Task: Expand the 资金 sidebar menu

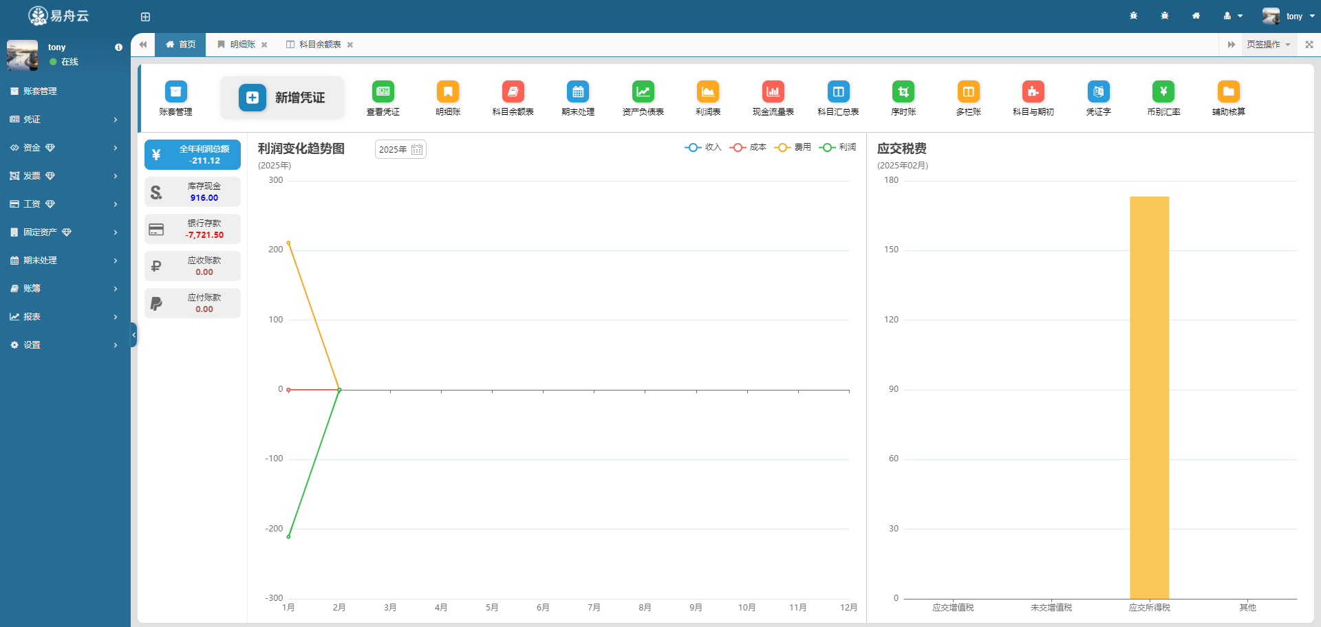Action: [65, 147]
